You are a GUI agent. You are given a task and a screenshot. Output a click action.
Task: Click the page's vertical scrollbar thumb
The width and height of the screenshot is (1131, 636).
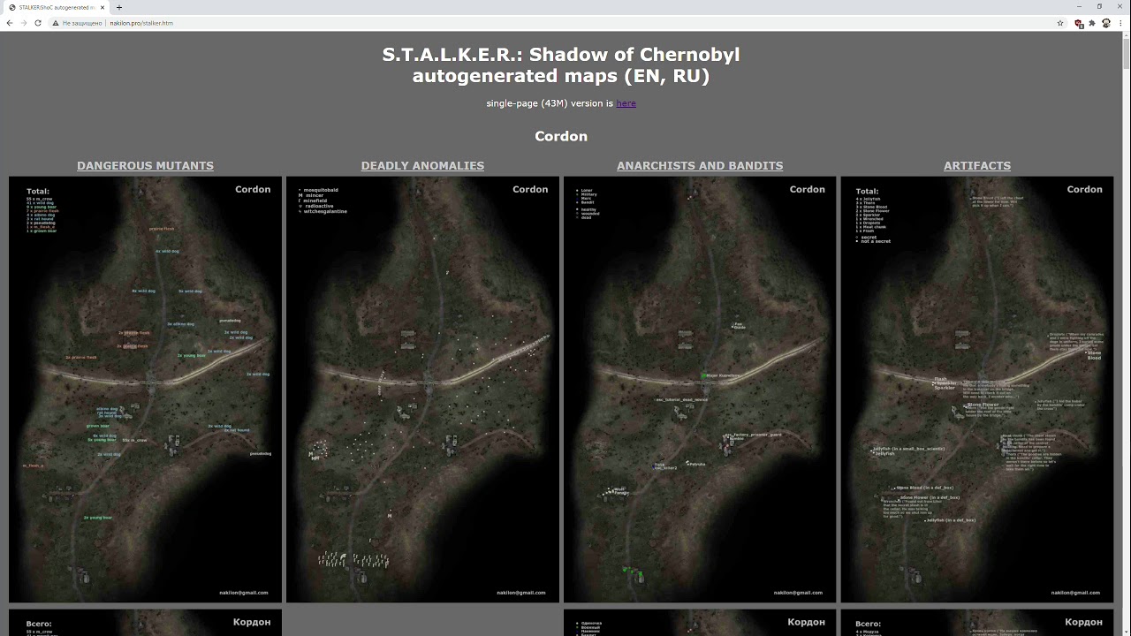pyautogui.click(x=1126, y=53)
